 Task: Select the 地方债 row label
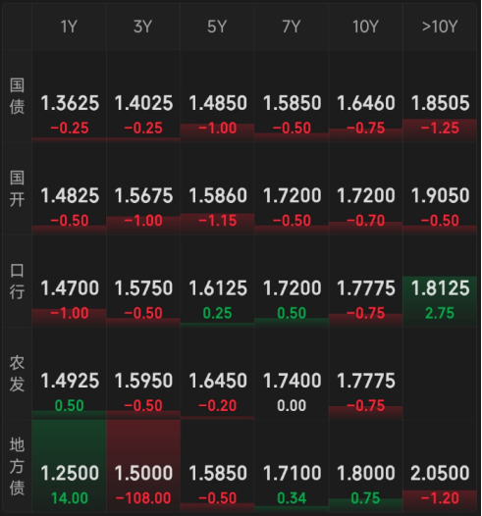[x=17, y=466]
